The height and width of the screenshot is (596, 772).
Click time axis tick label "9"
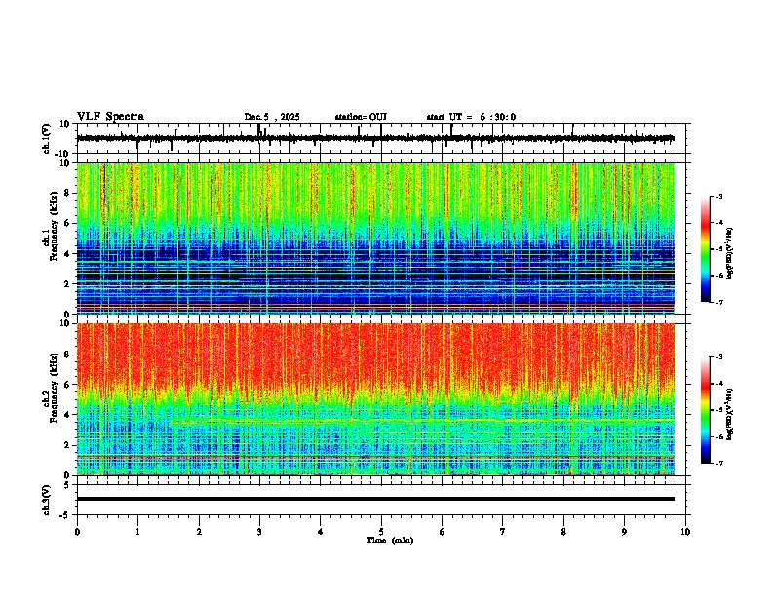pos(624,532)
